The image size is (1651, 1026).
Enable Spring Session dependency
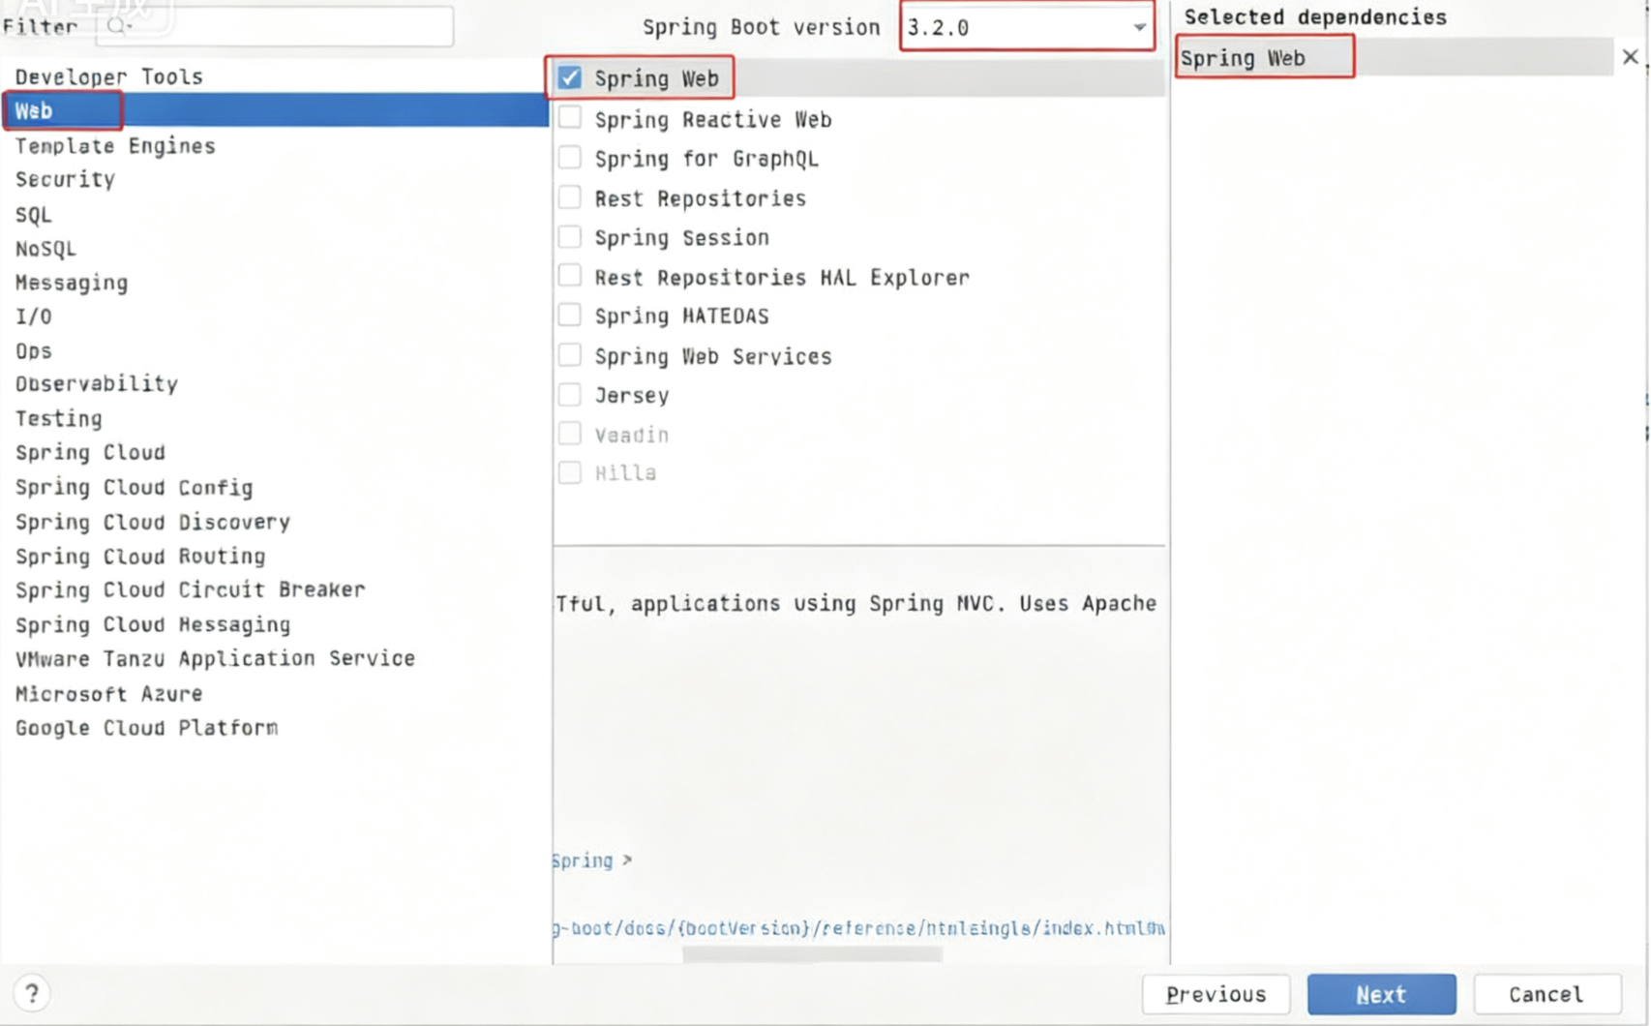click(570, 237)
